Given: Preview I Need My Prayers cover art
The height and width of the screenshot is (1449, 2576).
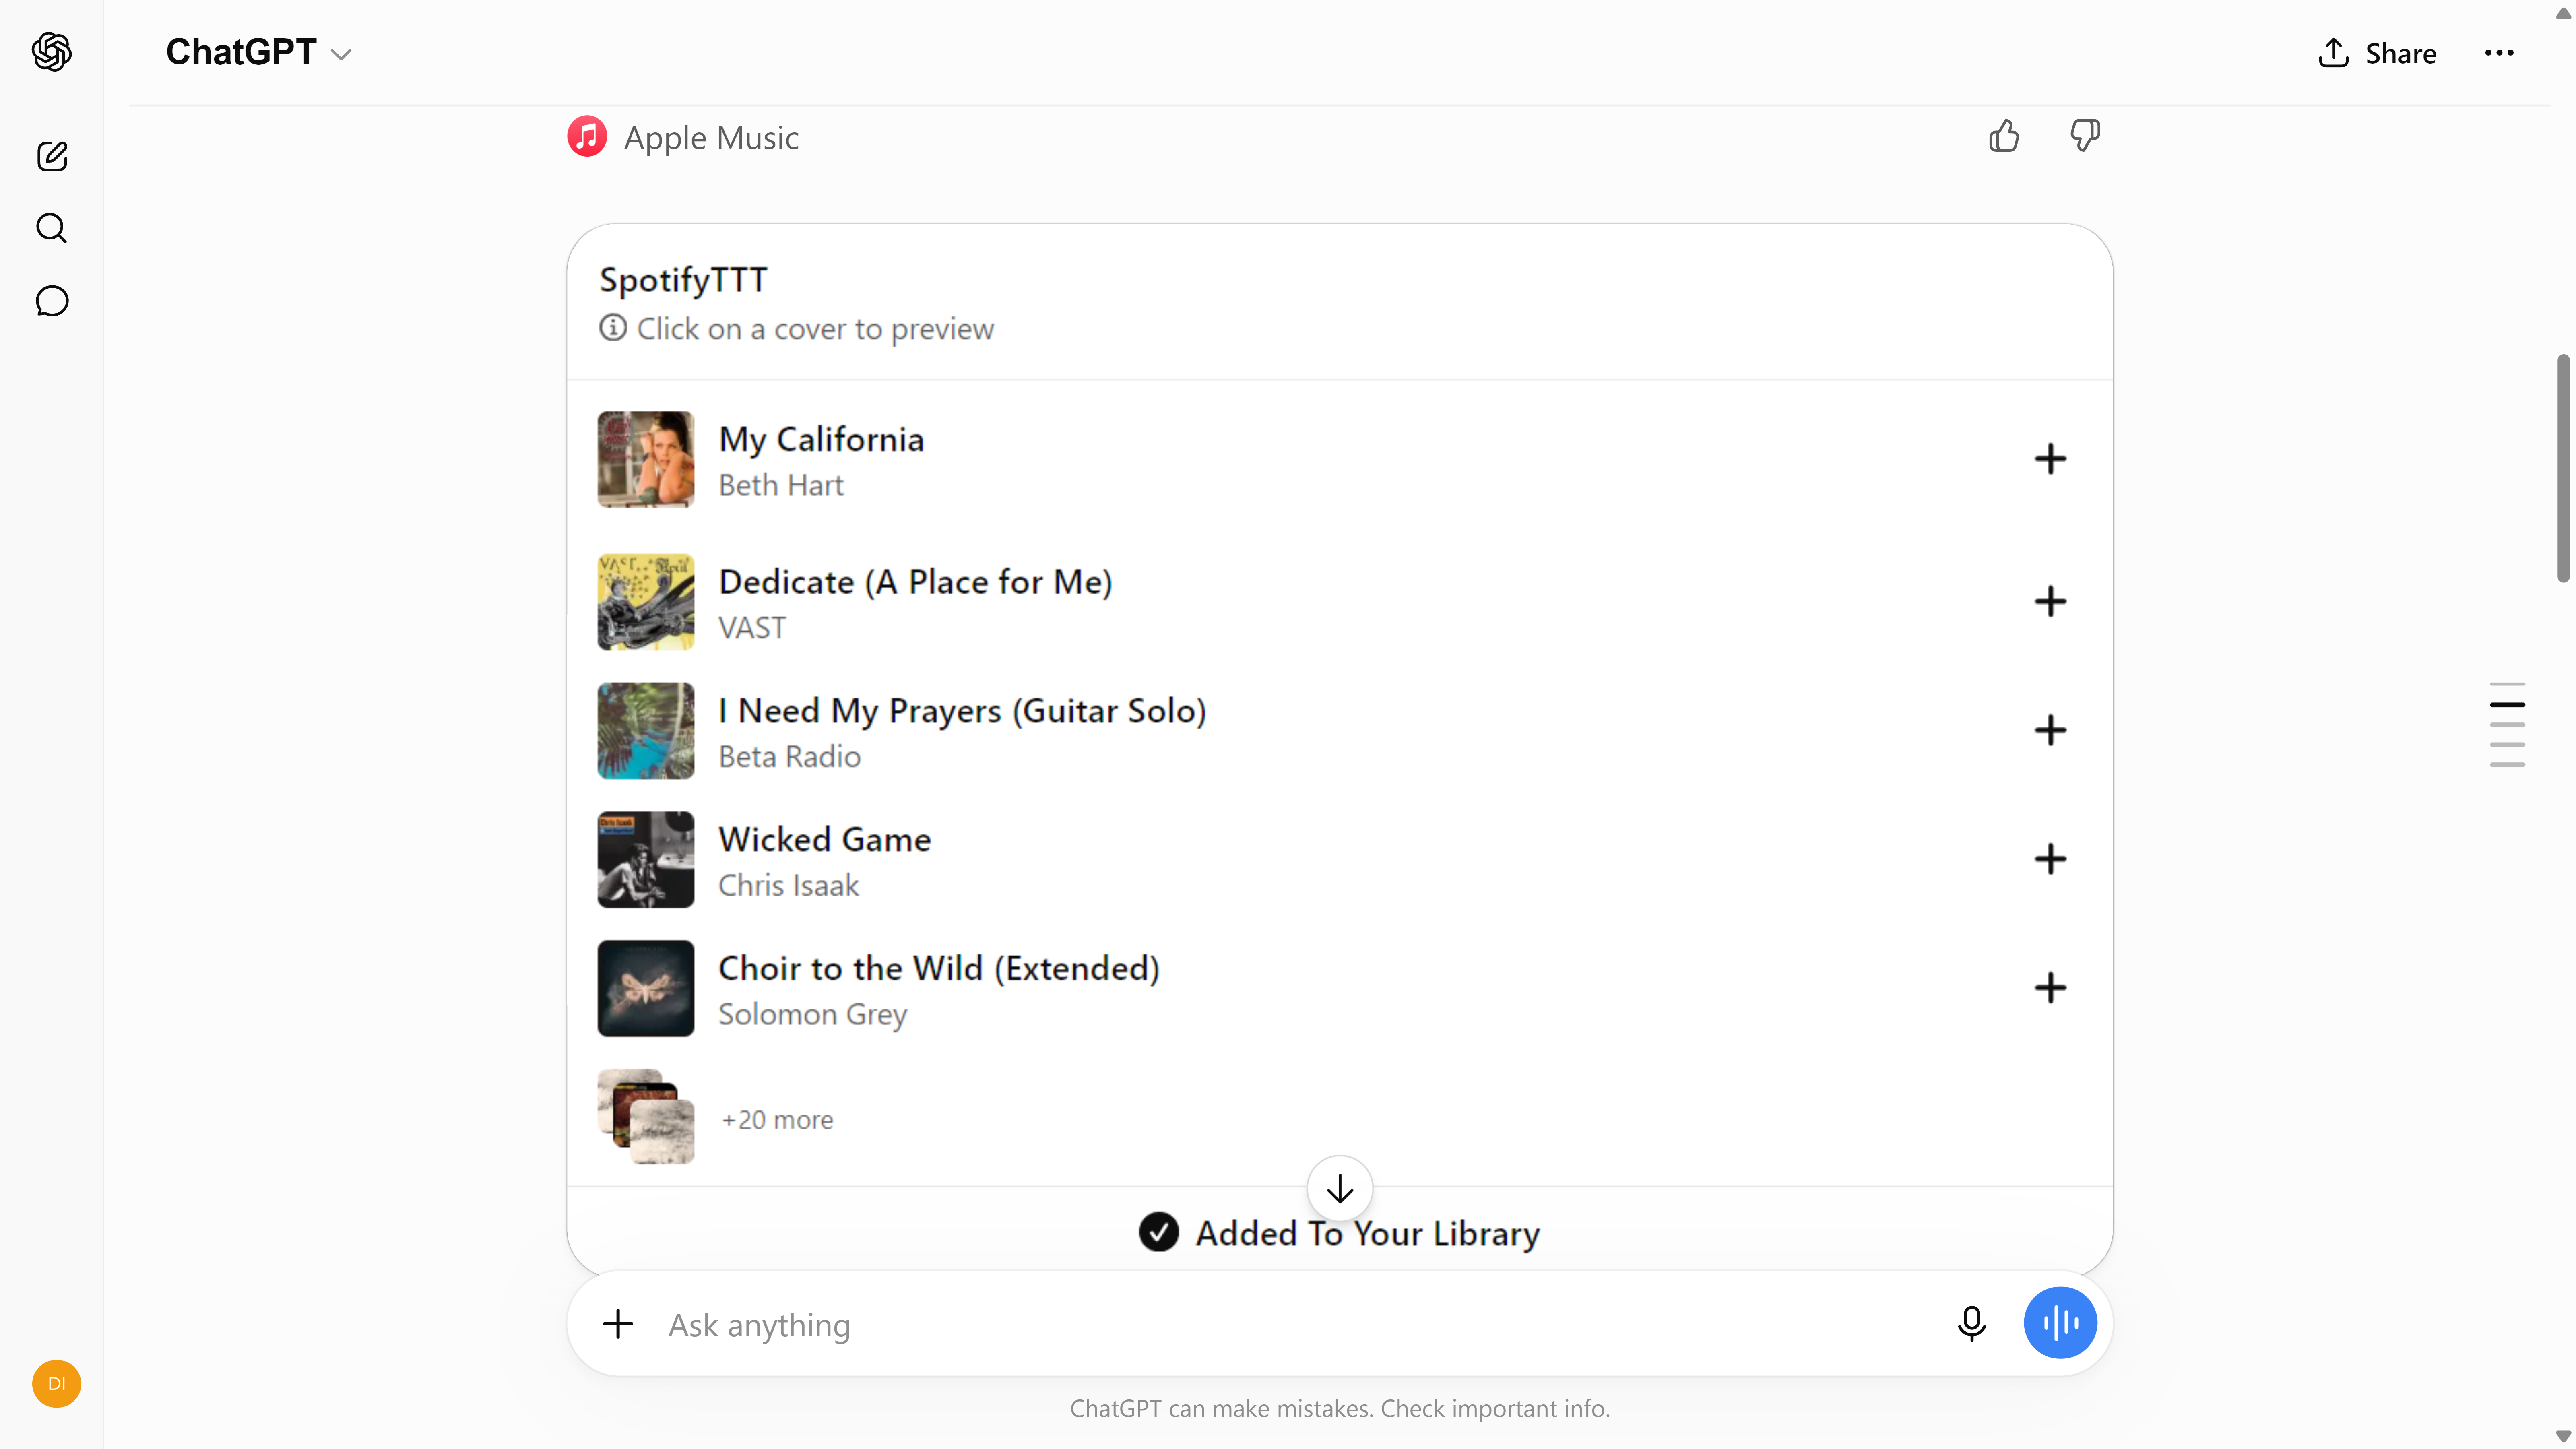Looking at the screenshot, I should [646, 731].
